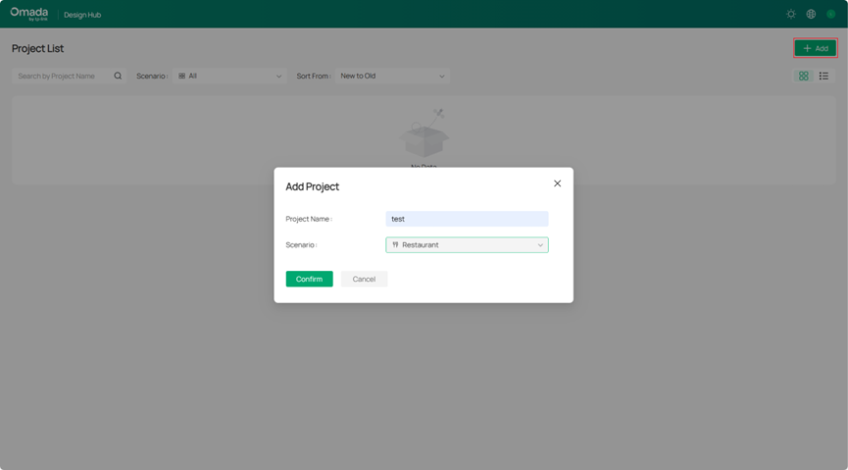Click the magnifier search icon
Screen dimensions: 848x470
tap(118, 76)
